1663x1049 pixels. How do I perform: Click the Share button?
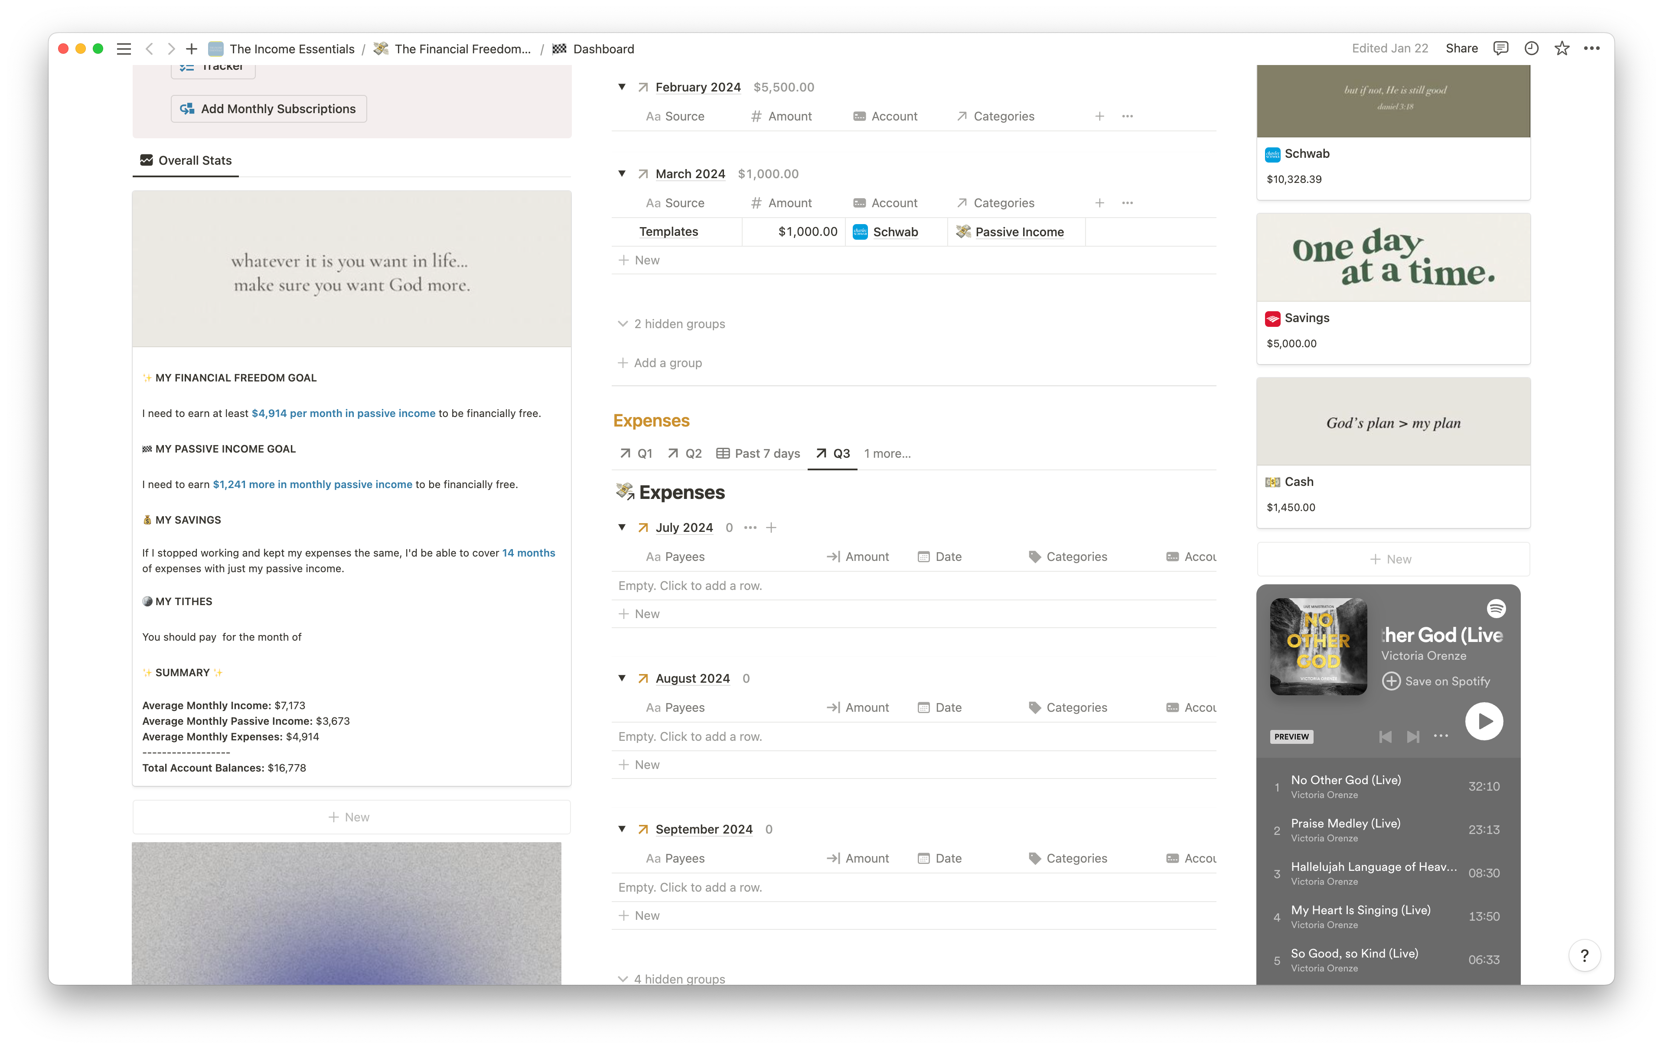(1461, 49)
